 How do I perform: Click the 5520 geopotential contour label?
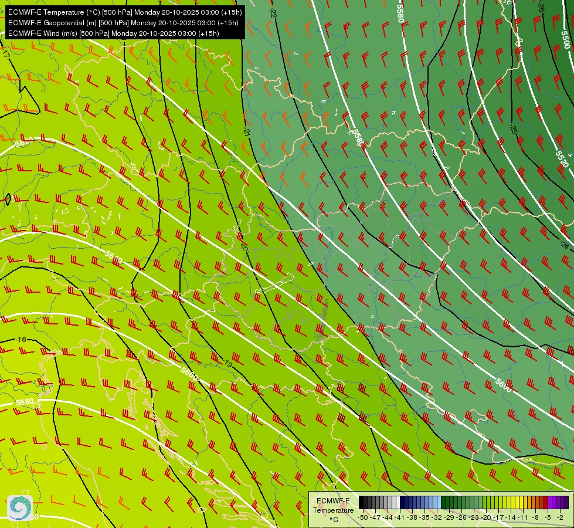pos(562,158)
